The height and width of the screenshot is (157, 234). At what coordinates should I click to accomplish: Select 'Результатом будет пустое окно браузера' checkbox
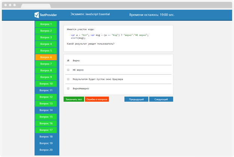pyautogui.click(x=68, y=79)
